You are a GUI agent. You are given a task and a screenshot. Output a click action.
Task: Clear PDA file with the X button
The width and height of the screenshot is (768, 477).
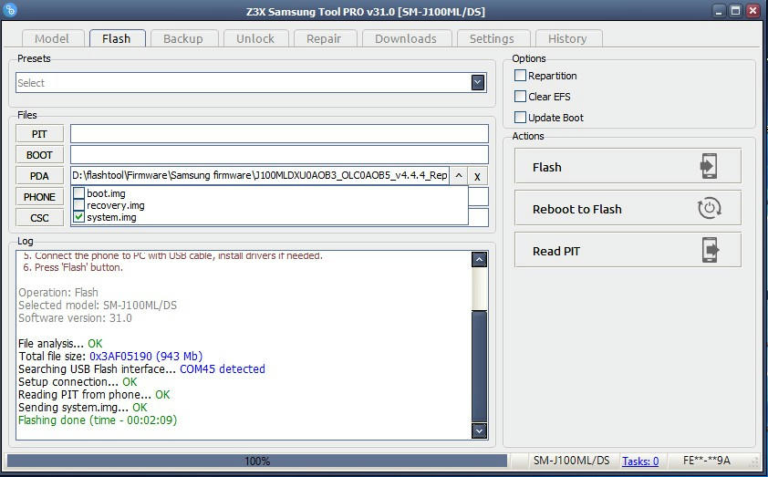coord(477,176)
